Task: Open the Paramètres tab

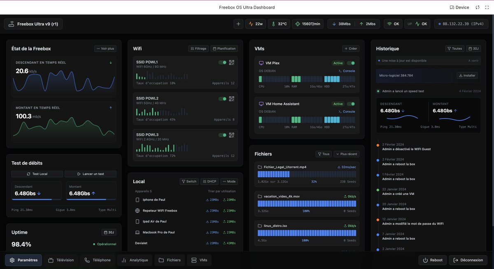Action: point(23,260)
